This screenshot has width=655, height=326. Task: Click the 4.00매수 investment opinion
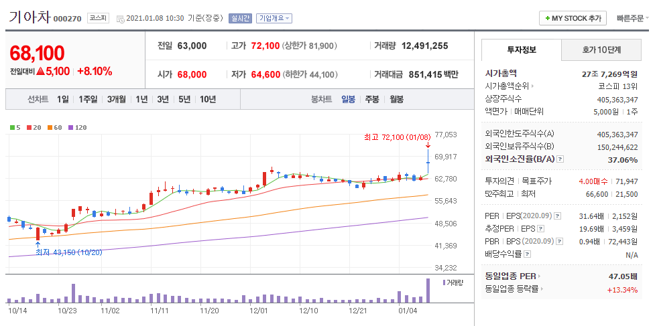coord(593,181)
